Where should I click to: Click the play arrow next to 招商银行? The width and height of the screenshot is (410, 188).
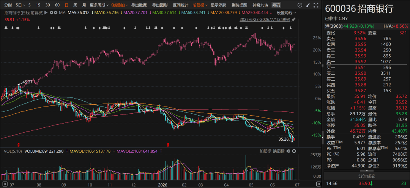pyautogui.click(x=46, y=13)
